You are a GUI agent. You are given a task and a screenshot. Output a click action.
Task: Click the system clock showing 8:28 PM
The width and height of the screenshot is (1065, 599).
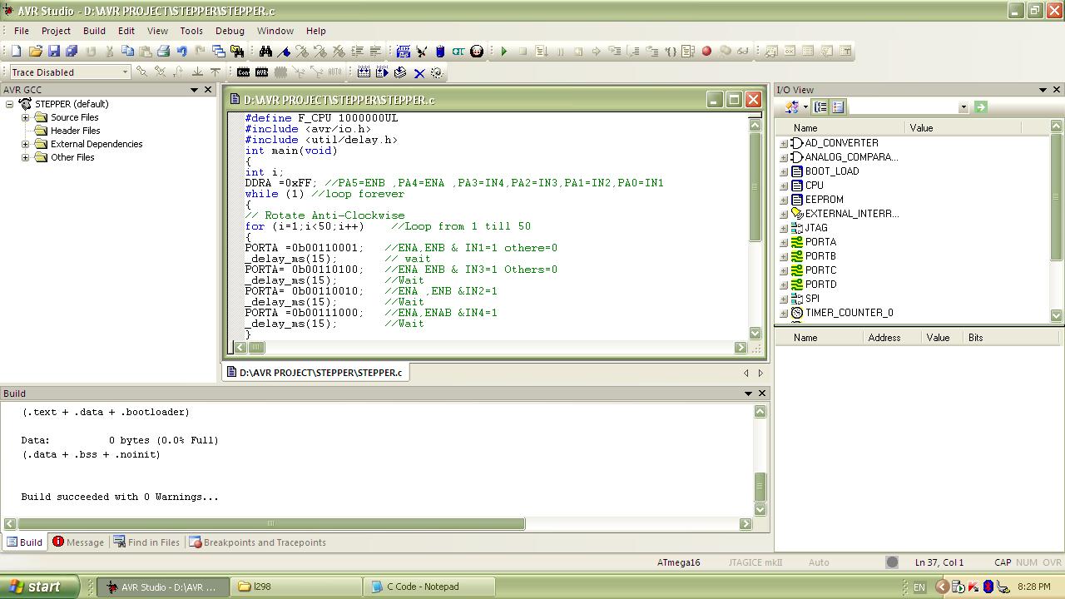coord(1033,587)
